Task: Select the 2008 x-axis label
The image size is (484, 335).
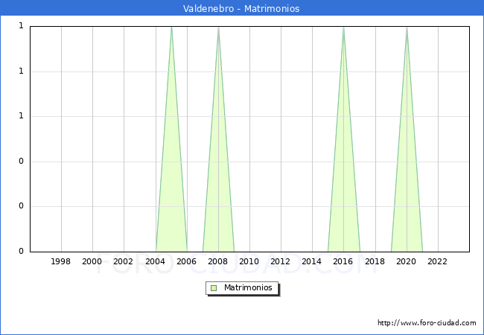Action: coord(218,261)
